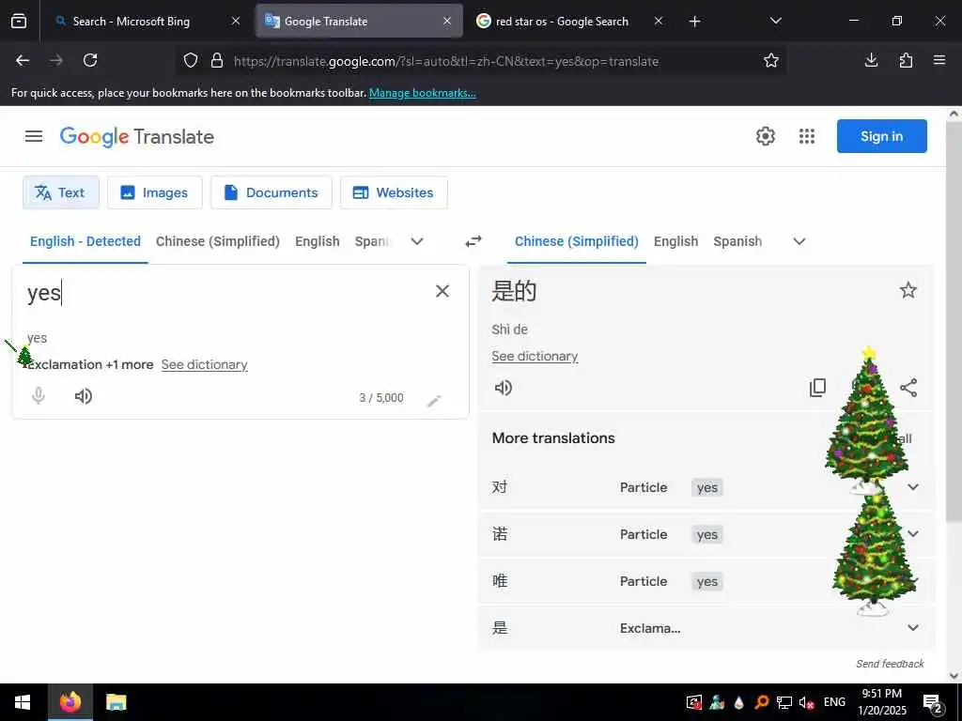Bookmark this page with the star
The width and height of the screenshot is (962, 721).
point(771,60)
